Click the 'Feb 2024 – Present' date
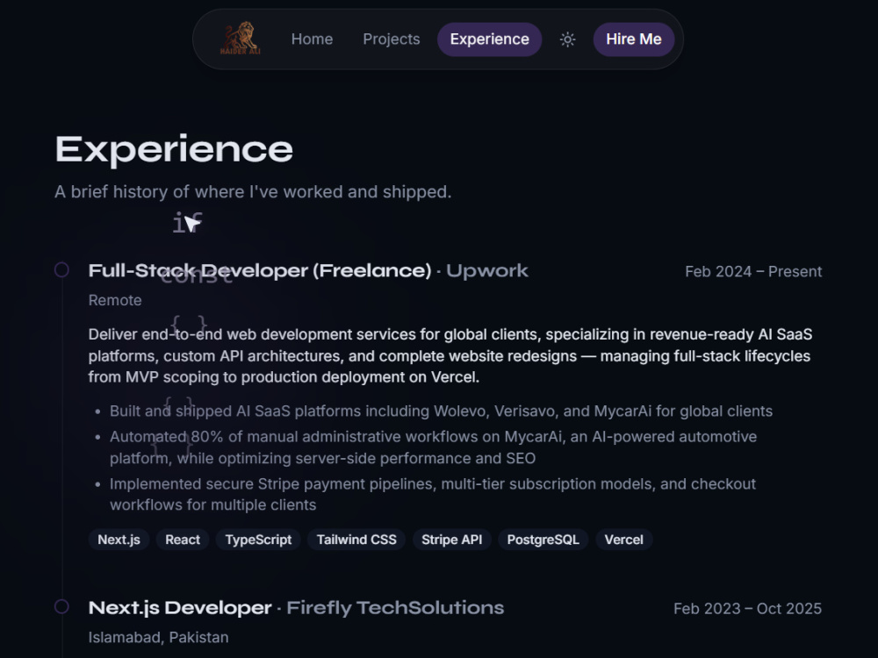Screen dimensions: 878x658 coord(753,271)
